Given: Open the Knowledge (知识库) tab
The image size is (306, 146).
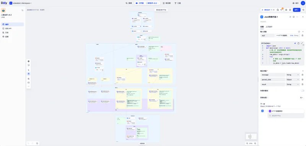Looking at the screenshot, I should pyautogui.click(x=167, y=3).
